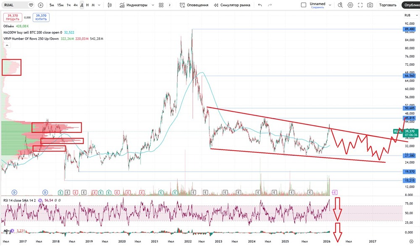The width and height of the screenshot is (420, 246).
Task: Expand the timeframe list chevron
Action: pyautogui.click(x=99, y=5)
